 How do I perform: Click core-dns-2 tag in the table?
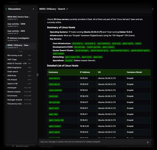pos(54,84)
